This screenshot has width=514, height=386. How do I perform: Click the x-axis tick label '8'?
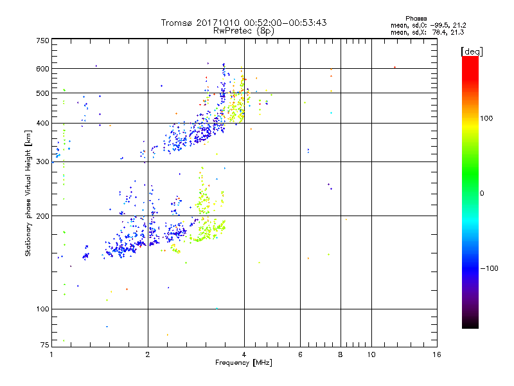(x=341, y=354)
